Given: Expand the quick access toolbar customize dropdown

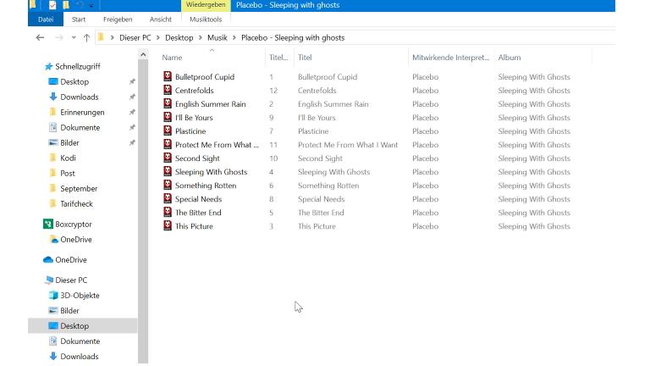Looking at the screenshot, I should click(x=91, y=6).
